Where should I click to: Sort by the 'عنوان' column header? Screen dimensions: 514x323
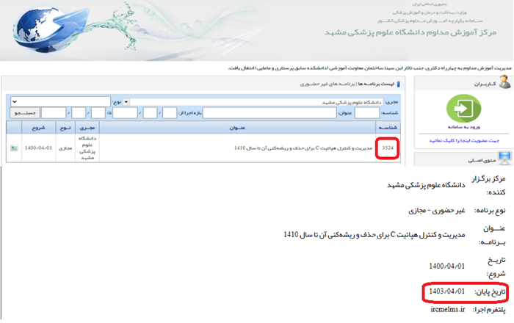click(x=237, y=128)
